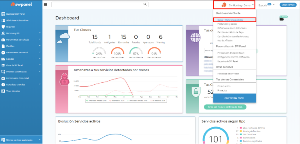Open the Soporte dropdown menu
The image size is (300, 144).
(266, 5)
